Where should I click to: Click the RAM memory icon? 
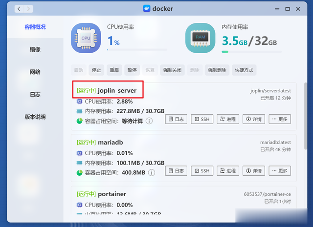pos(200,38)
